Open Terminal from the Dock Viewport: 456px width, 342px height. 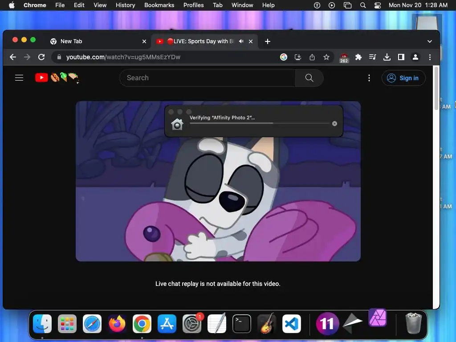242,324
